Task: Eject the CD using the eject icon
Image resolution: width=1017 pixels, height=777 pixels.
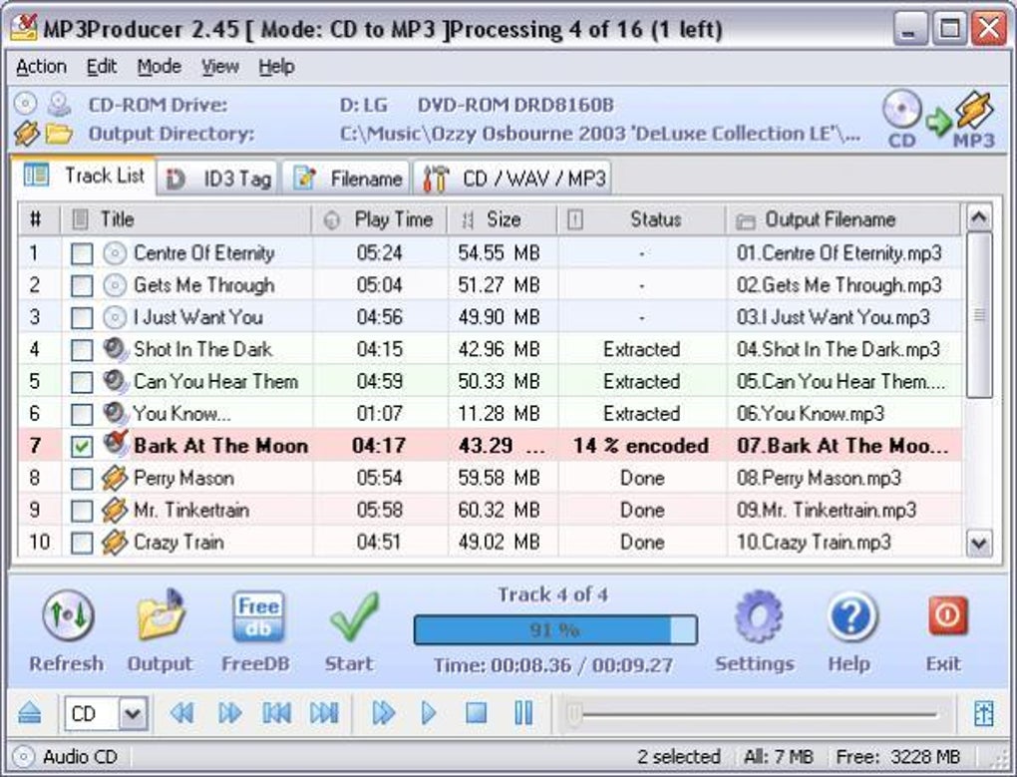Action: 30,713
